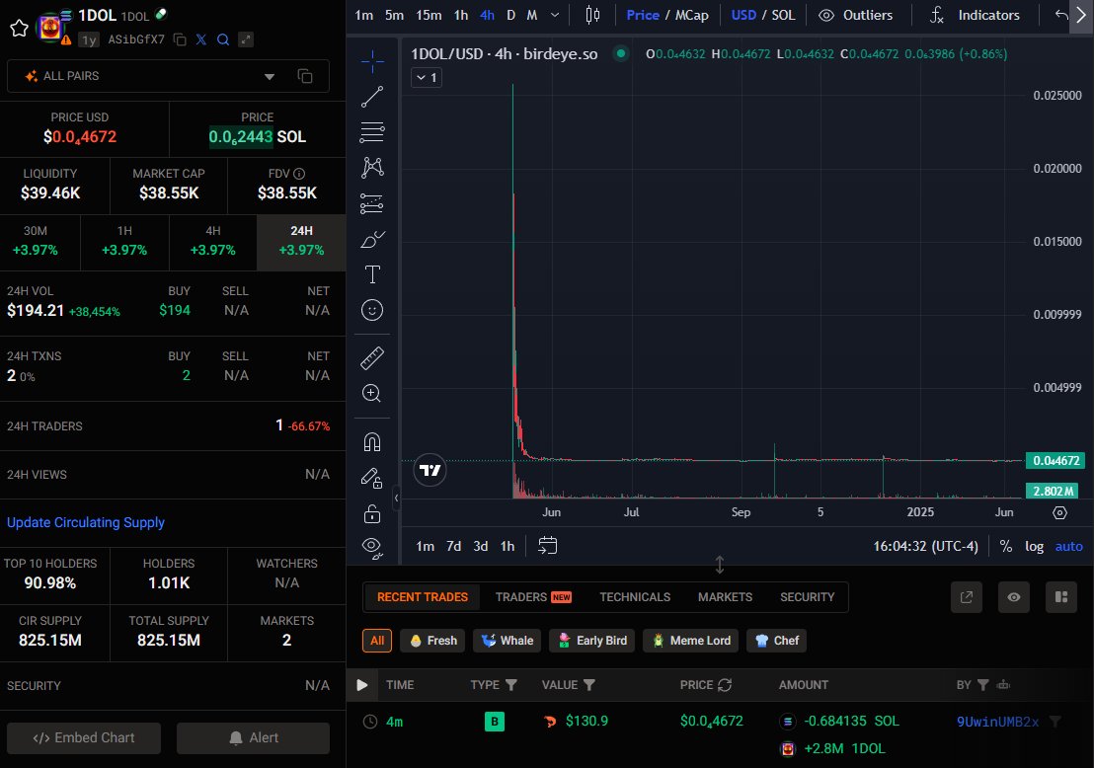Toggle trades panel eye visibility button
Image resolution: width=1094 pixels, height=768 pixels.
click(x=1014, y=597)
